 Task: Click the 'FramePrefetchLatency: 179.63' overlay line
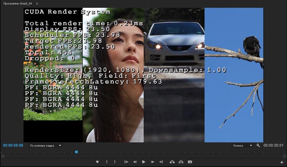coord(93,82)
